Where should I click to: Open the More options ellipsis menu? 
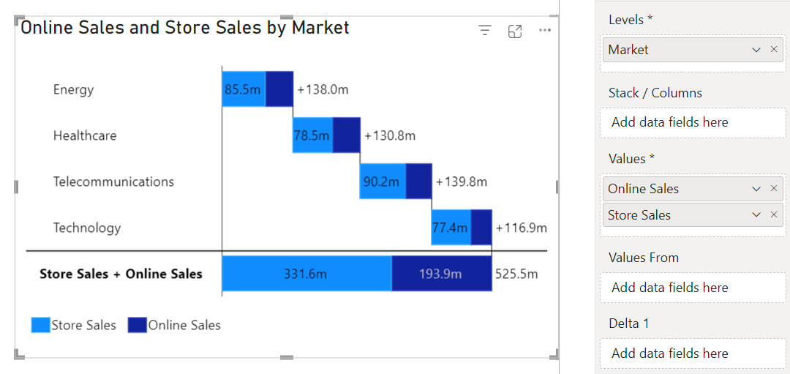(x=544, y=31)
